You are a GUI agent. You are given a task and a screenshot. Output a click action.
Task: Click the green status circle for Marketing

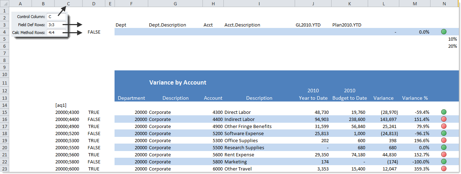pyautogui.click(x=444, y=162)
